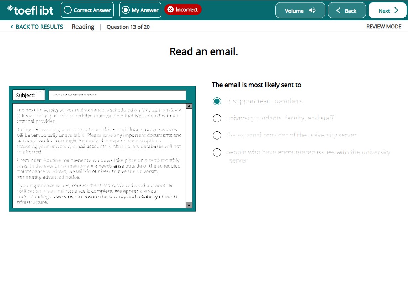Click the speaker icon in Volume

pyautogui.click(x=312, y=11)
